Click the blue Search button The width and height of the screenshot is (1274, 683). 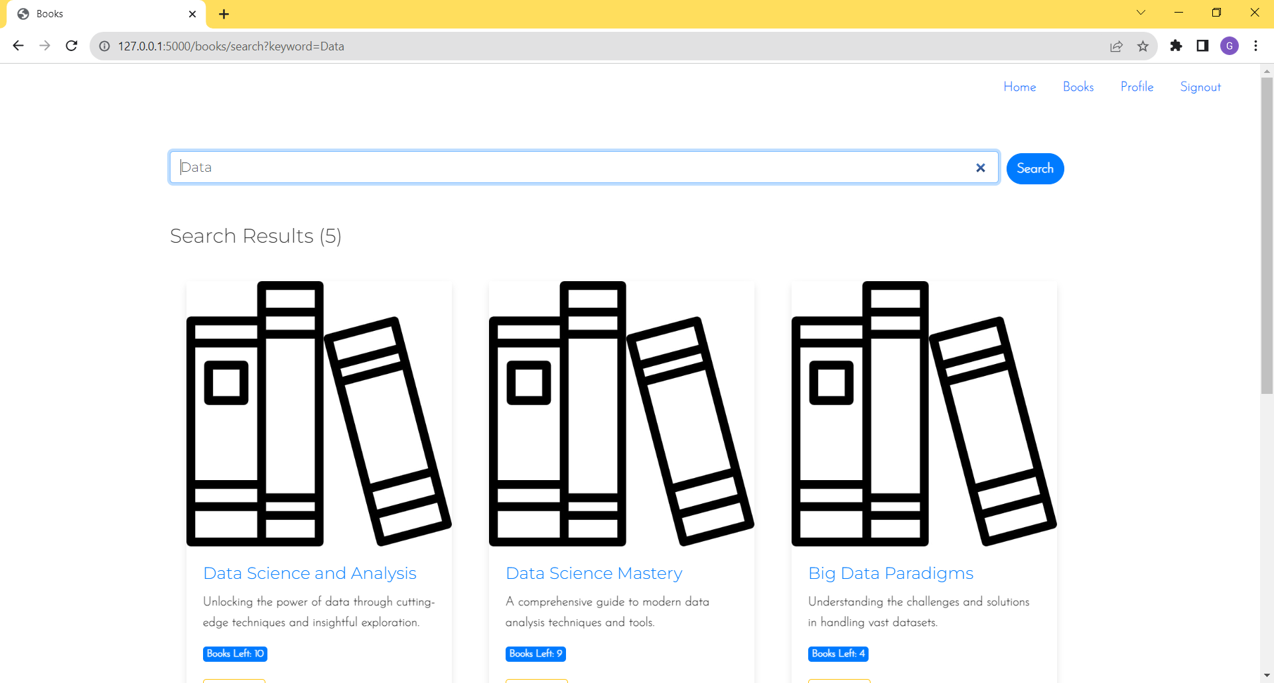pyautogui.click(x=1035, y=168)
